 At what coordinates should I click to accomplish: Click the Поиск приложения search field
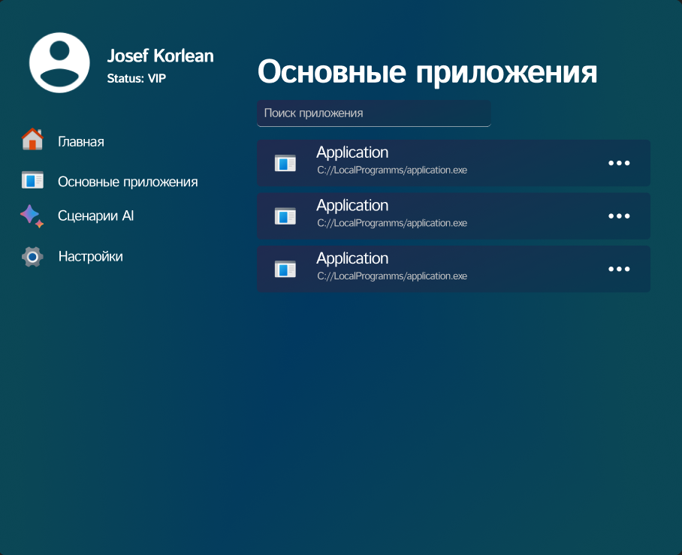(x=373, y=113)
